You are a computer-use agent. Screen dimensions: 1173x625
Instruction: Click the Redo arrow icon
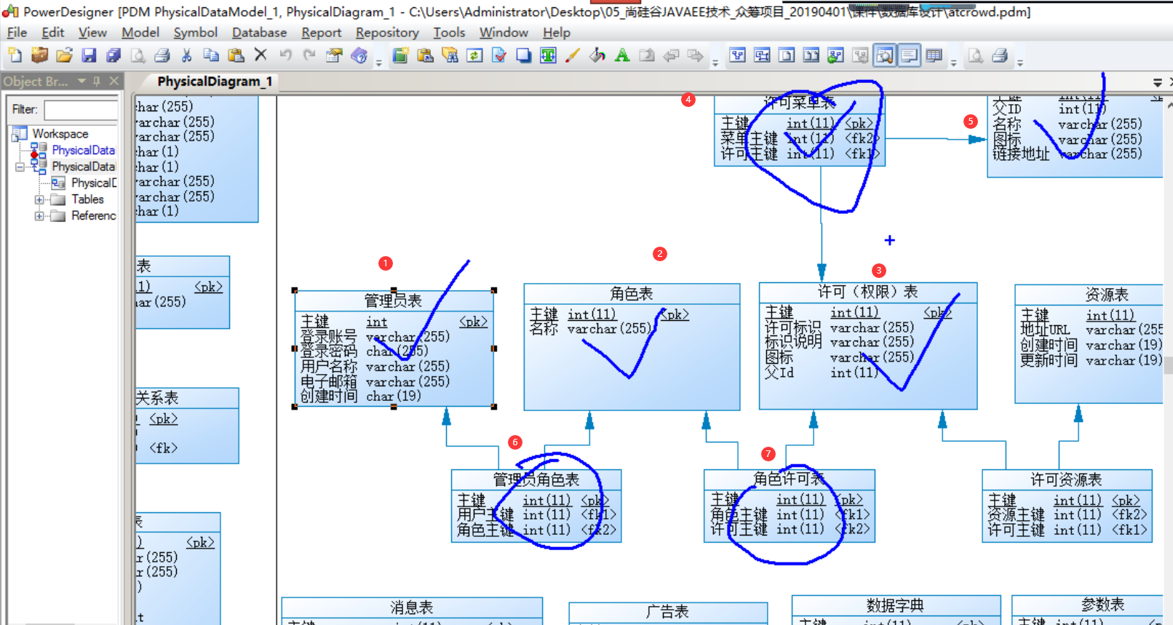point(309,55)
